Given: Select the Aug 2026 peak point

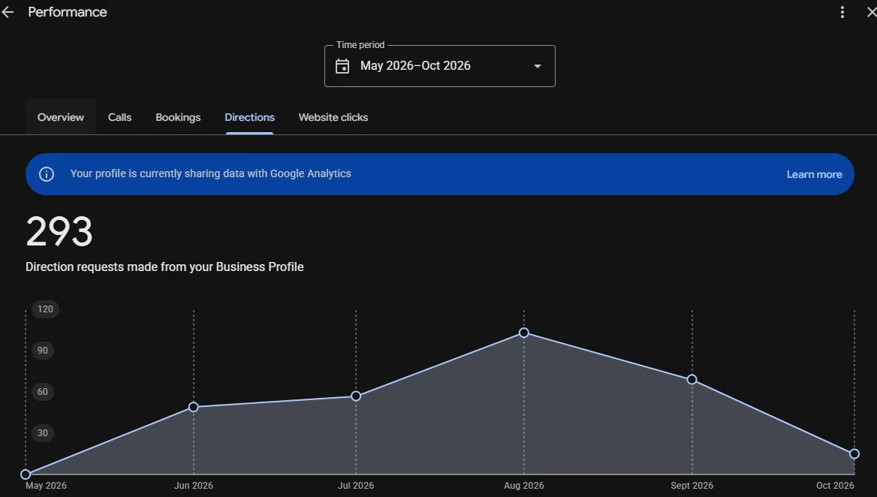Looking at the screenshot, I should 524,333.
